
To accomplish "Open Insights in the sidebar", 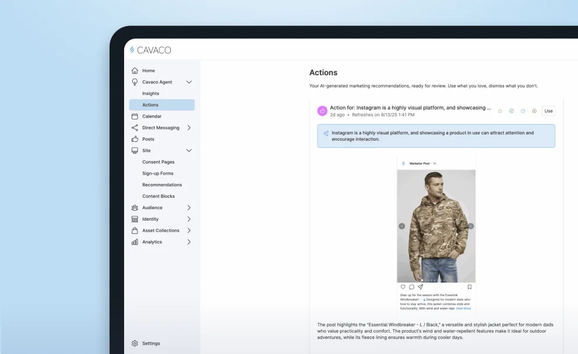I will (150, 93).
